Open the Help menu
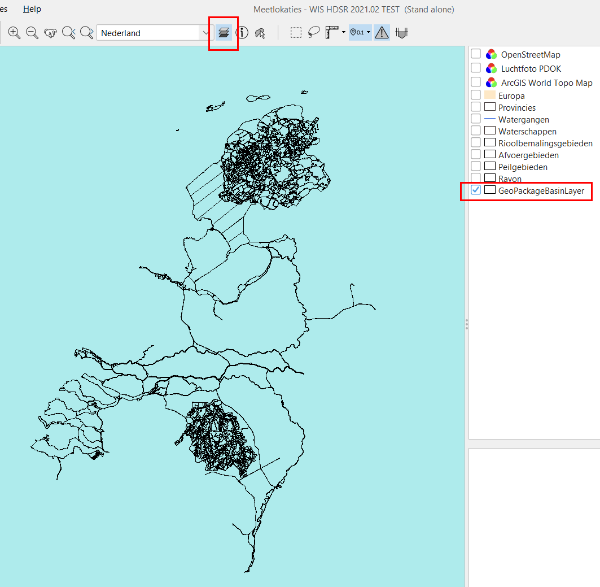 tap(32, 9)
